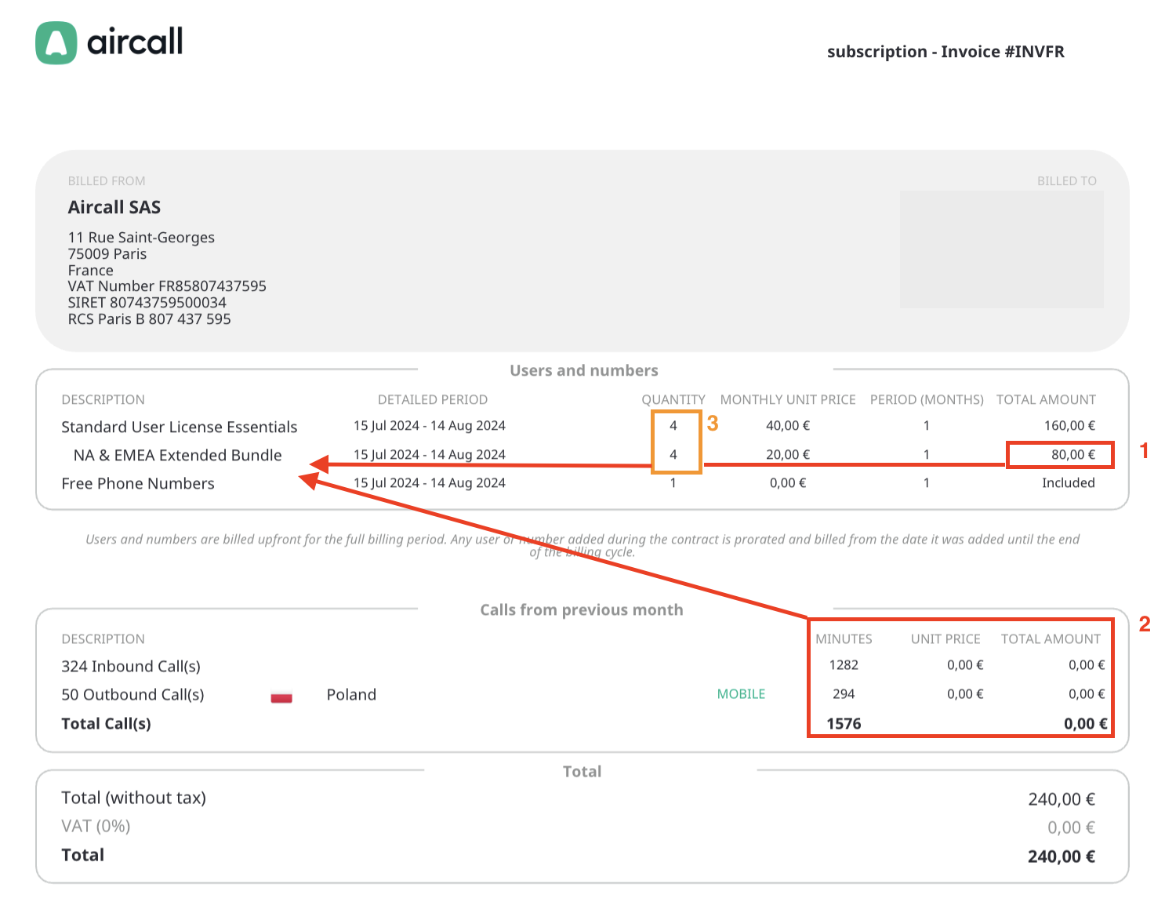Click the 'Total Call(s)' label

point(107,723)
